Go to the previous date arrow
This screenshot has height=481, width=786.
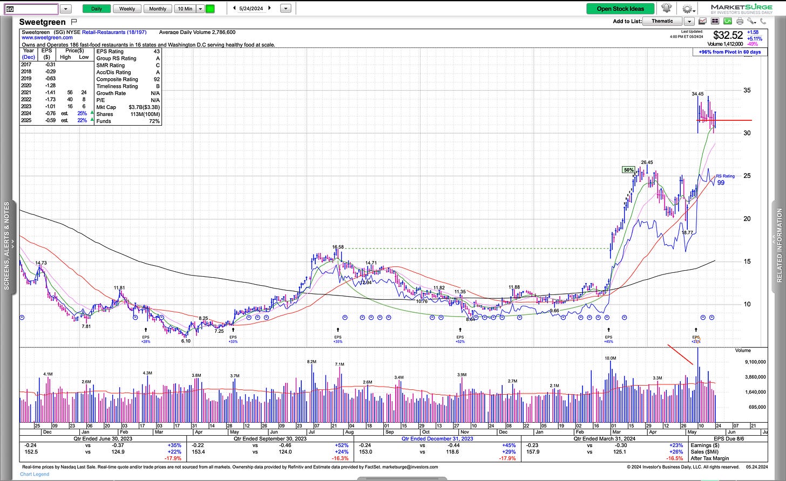234,8
